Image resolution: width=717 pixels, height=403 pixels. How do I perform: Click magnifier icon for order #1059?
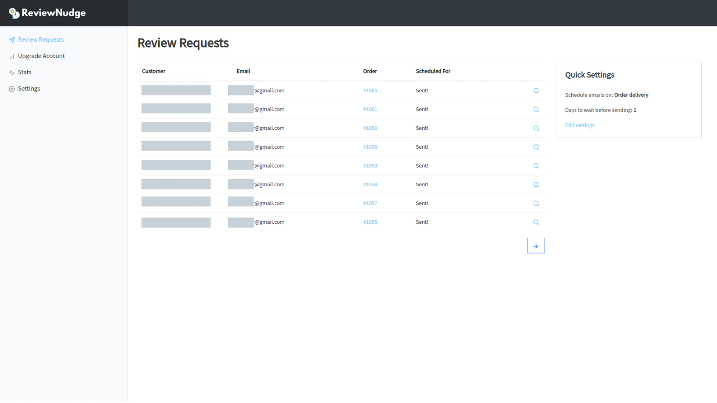tap(536, 166)
